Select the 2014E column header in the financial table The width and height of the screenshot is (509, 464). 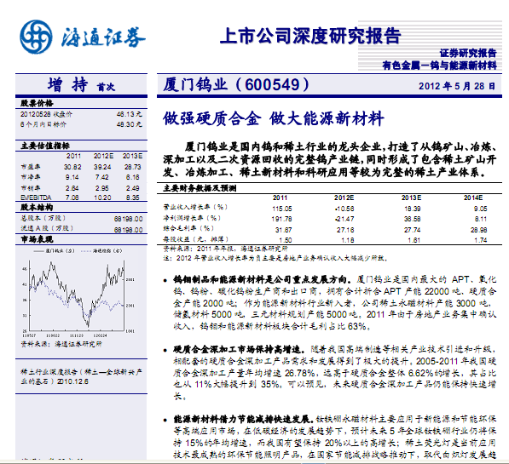tap(473, 198)
